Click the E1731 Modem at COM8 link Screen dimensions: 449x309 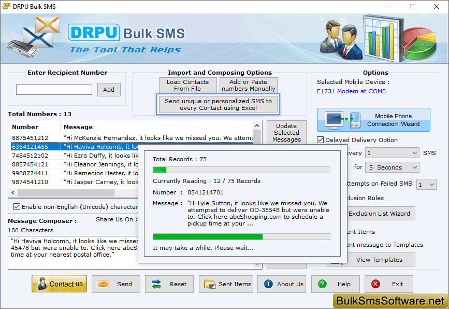click(351, 91)
